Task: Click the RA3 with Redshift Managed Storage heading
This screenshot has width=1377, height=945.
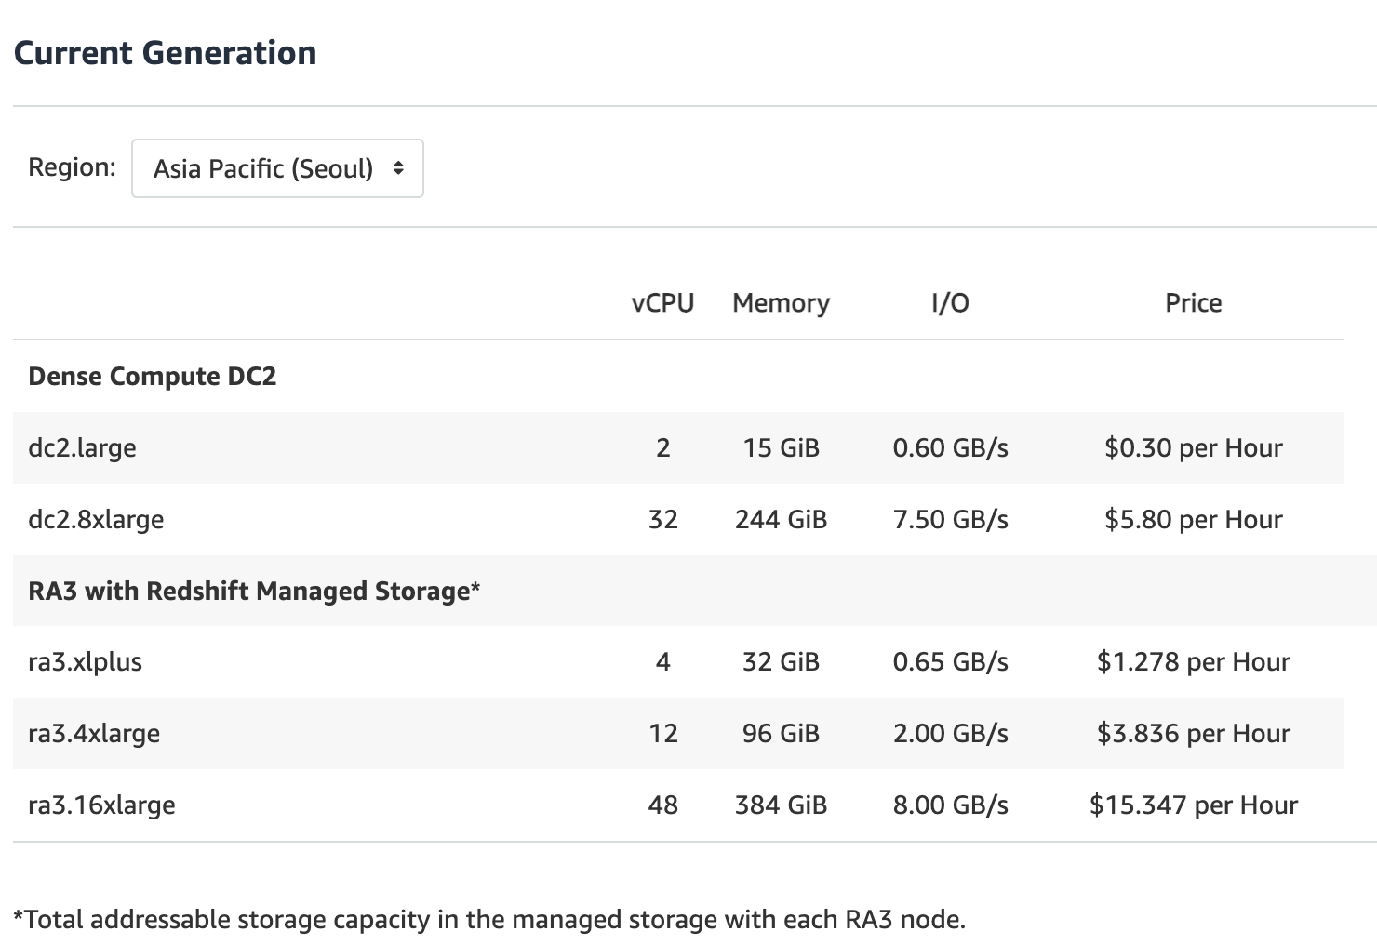Action: 254,592
